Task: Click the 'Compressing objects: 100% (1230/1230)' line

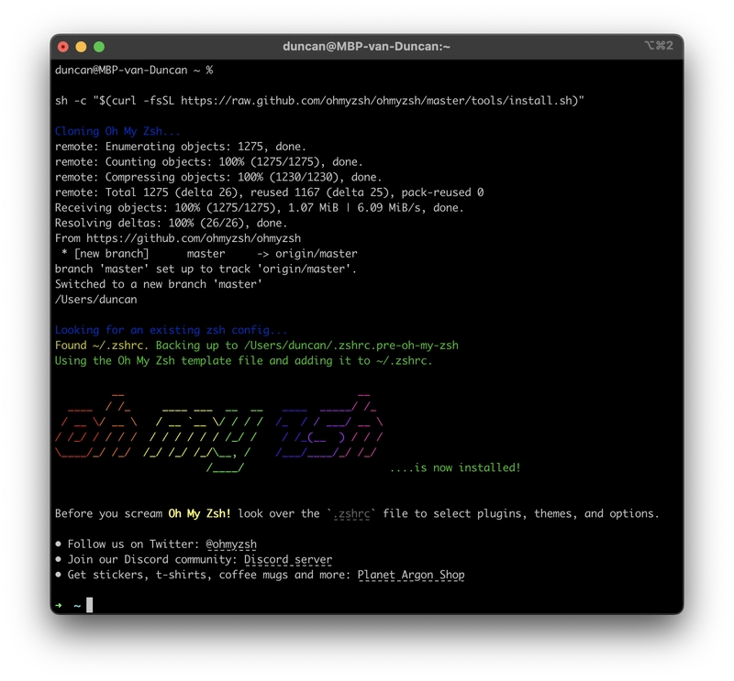Action: pyautogui.click(x=218, y=177)
